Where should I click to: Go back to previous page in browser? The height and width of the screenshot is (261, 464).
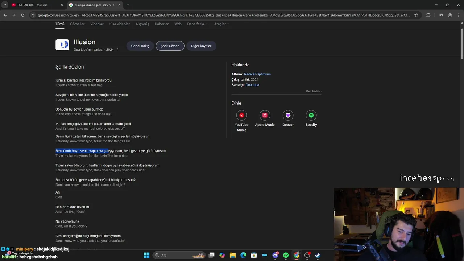point(5,15)
